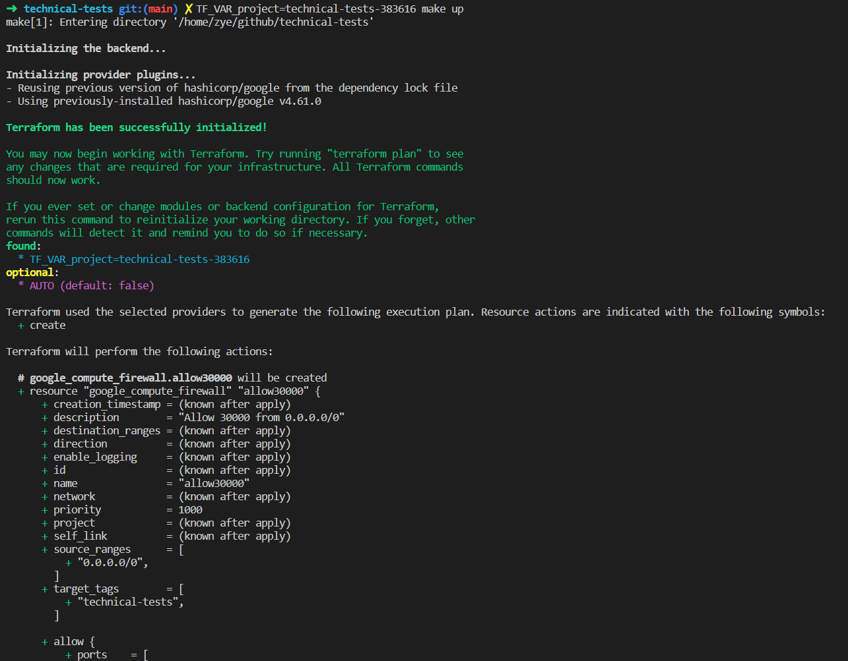Click the name value "allow30000"
848x661 pixels.
pos(214,483)
